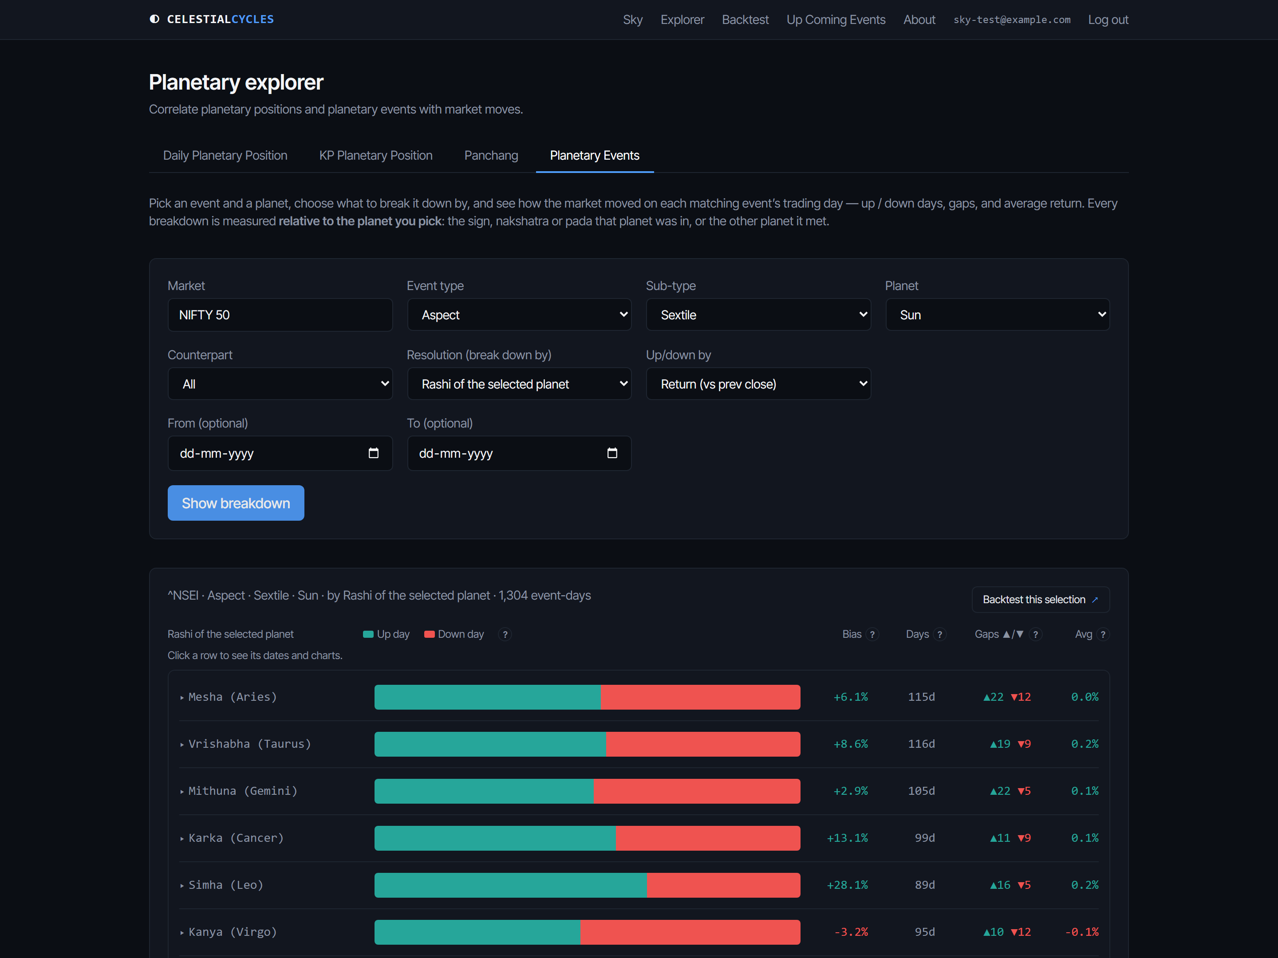The width and height of the screenshot is (1278, 958).
Task: Click the help icon beside Days column
Action: click(939, 634)
